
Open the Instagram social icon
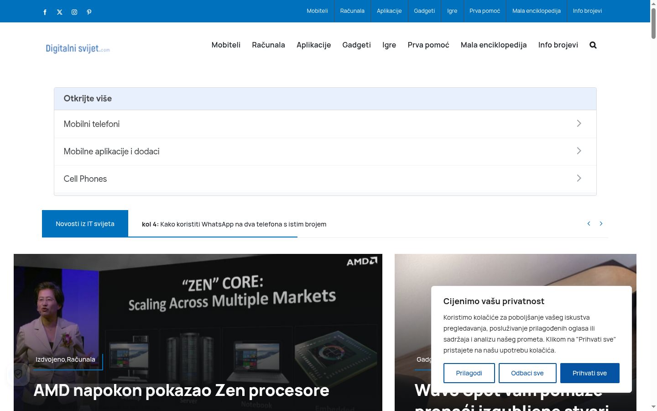click(74, 12)
